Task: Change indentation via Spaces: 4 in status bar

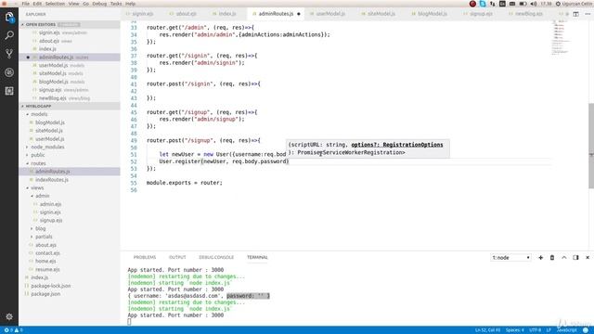Action: [515, 330]
